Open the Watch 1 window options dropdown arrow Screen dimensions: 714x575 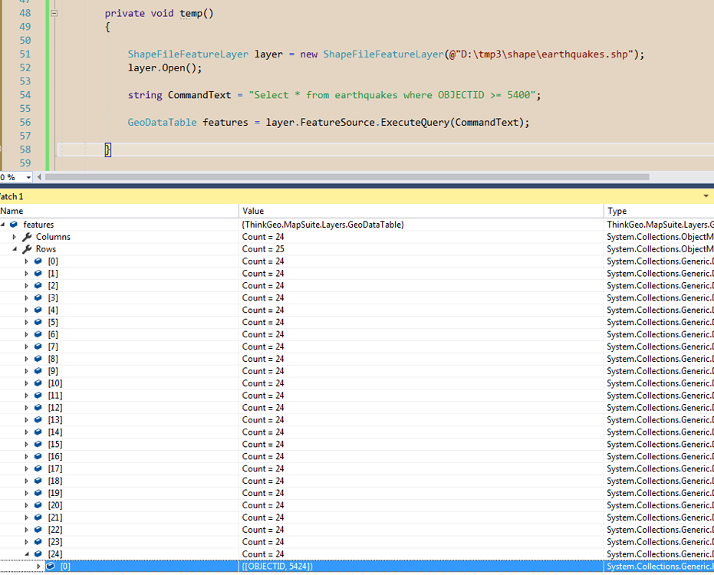(706, 196)
